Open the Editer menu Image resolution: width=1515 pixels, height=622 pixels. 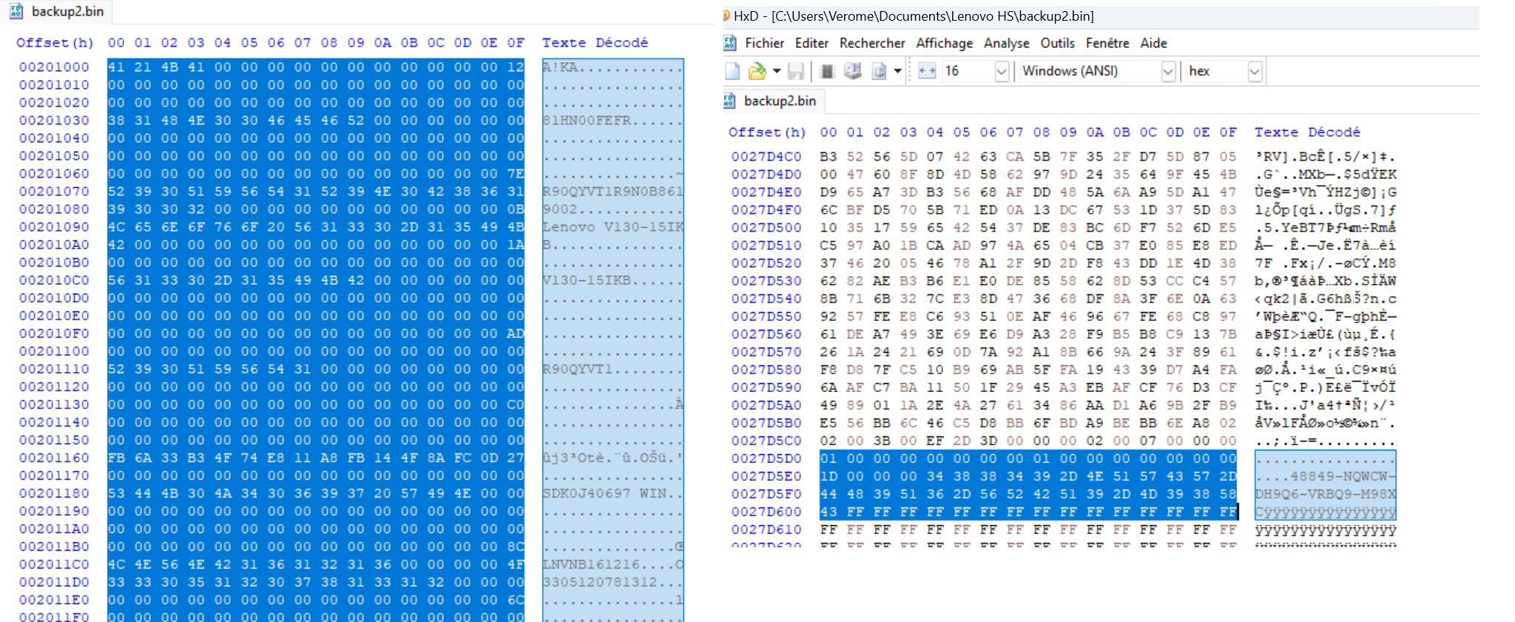[x=812, y=43]
